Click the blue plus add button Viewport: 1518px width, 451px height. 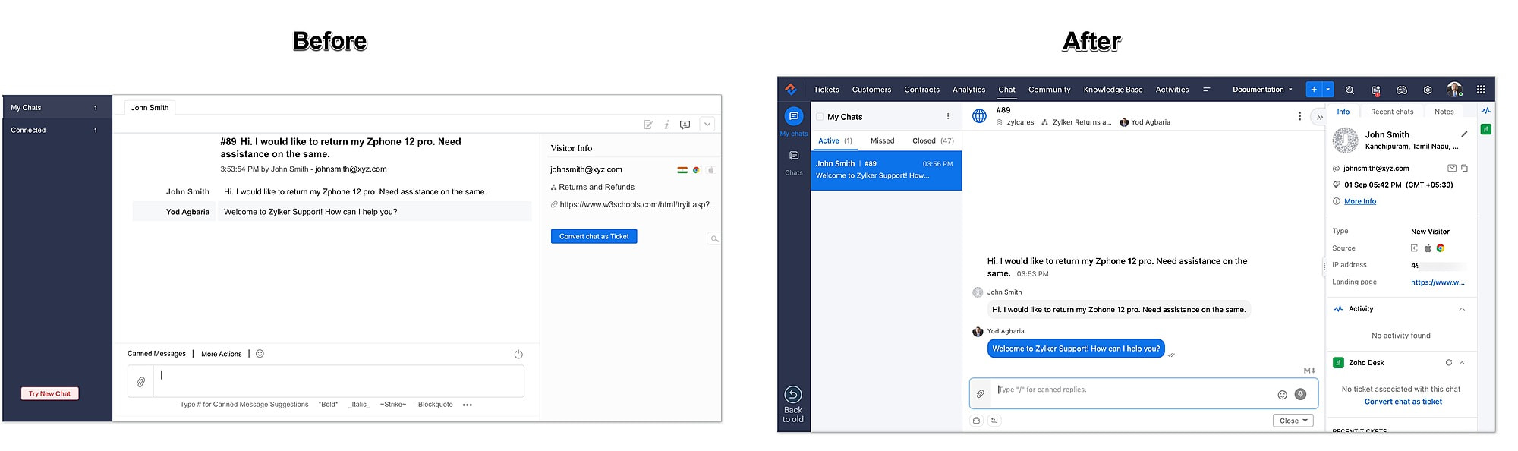pos(1314,90)
